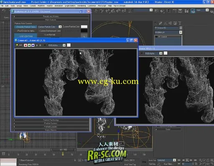Image resolution: width=214 pixels, height=166 pixels.
Task: Enable the red channel in Camera01 window
Action: pos(25,45)
